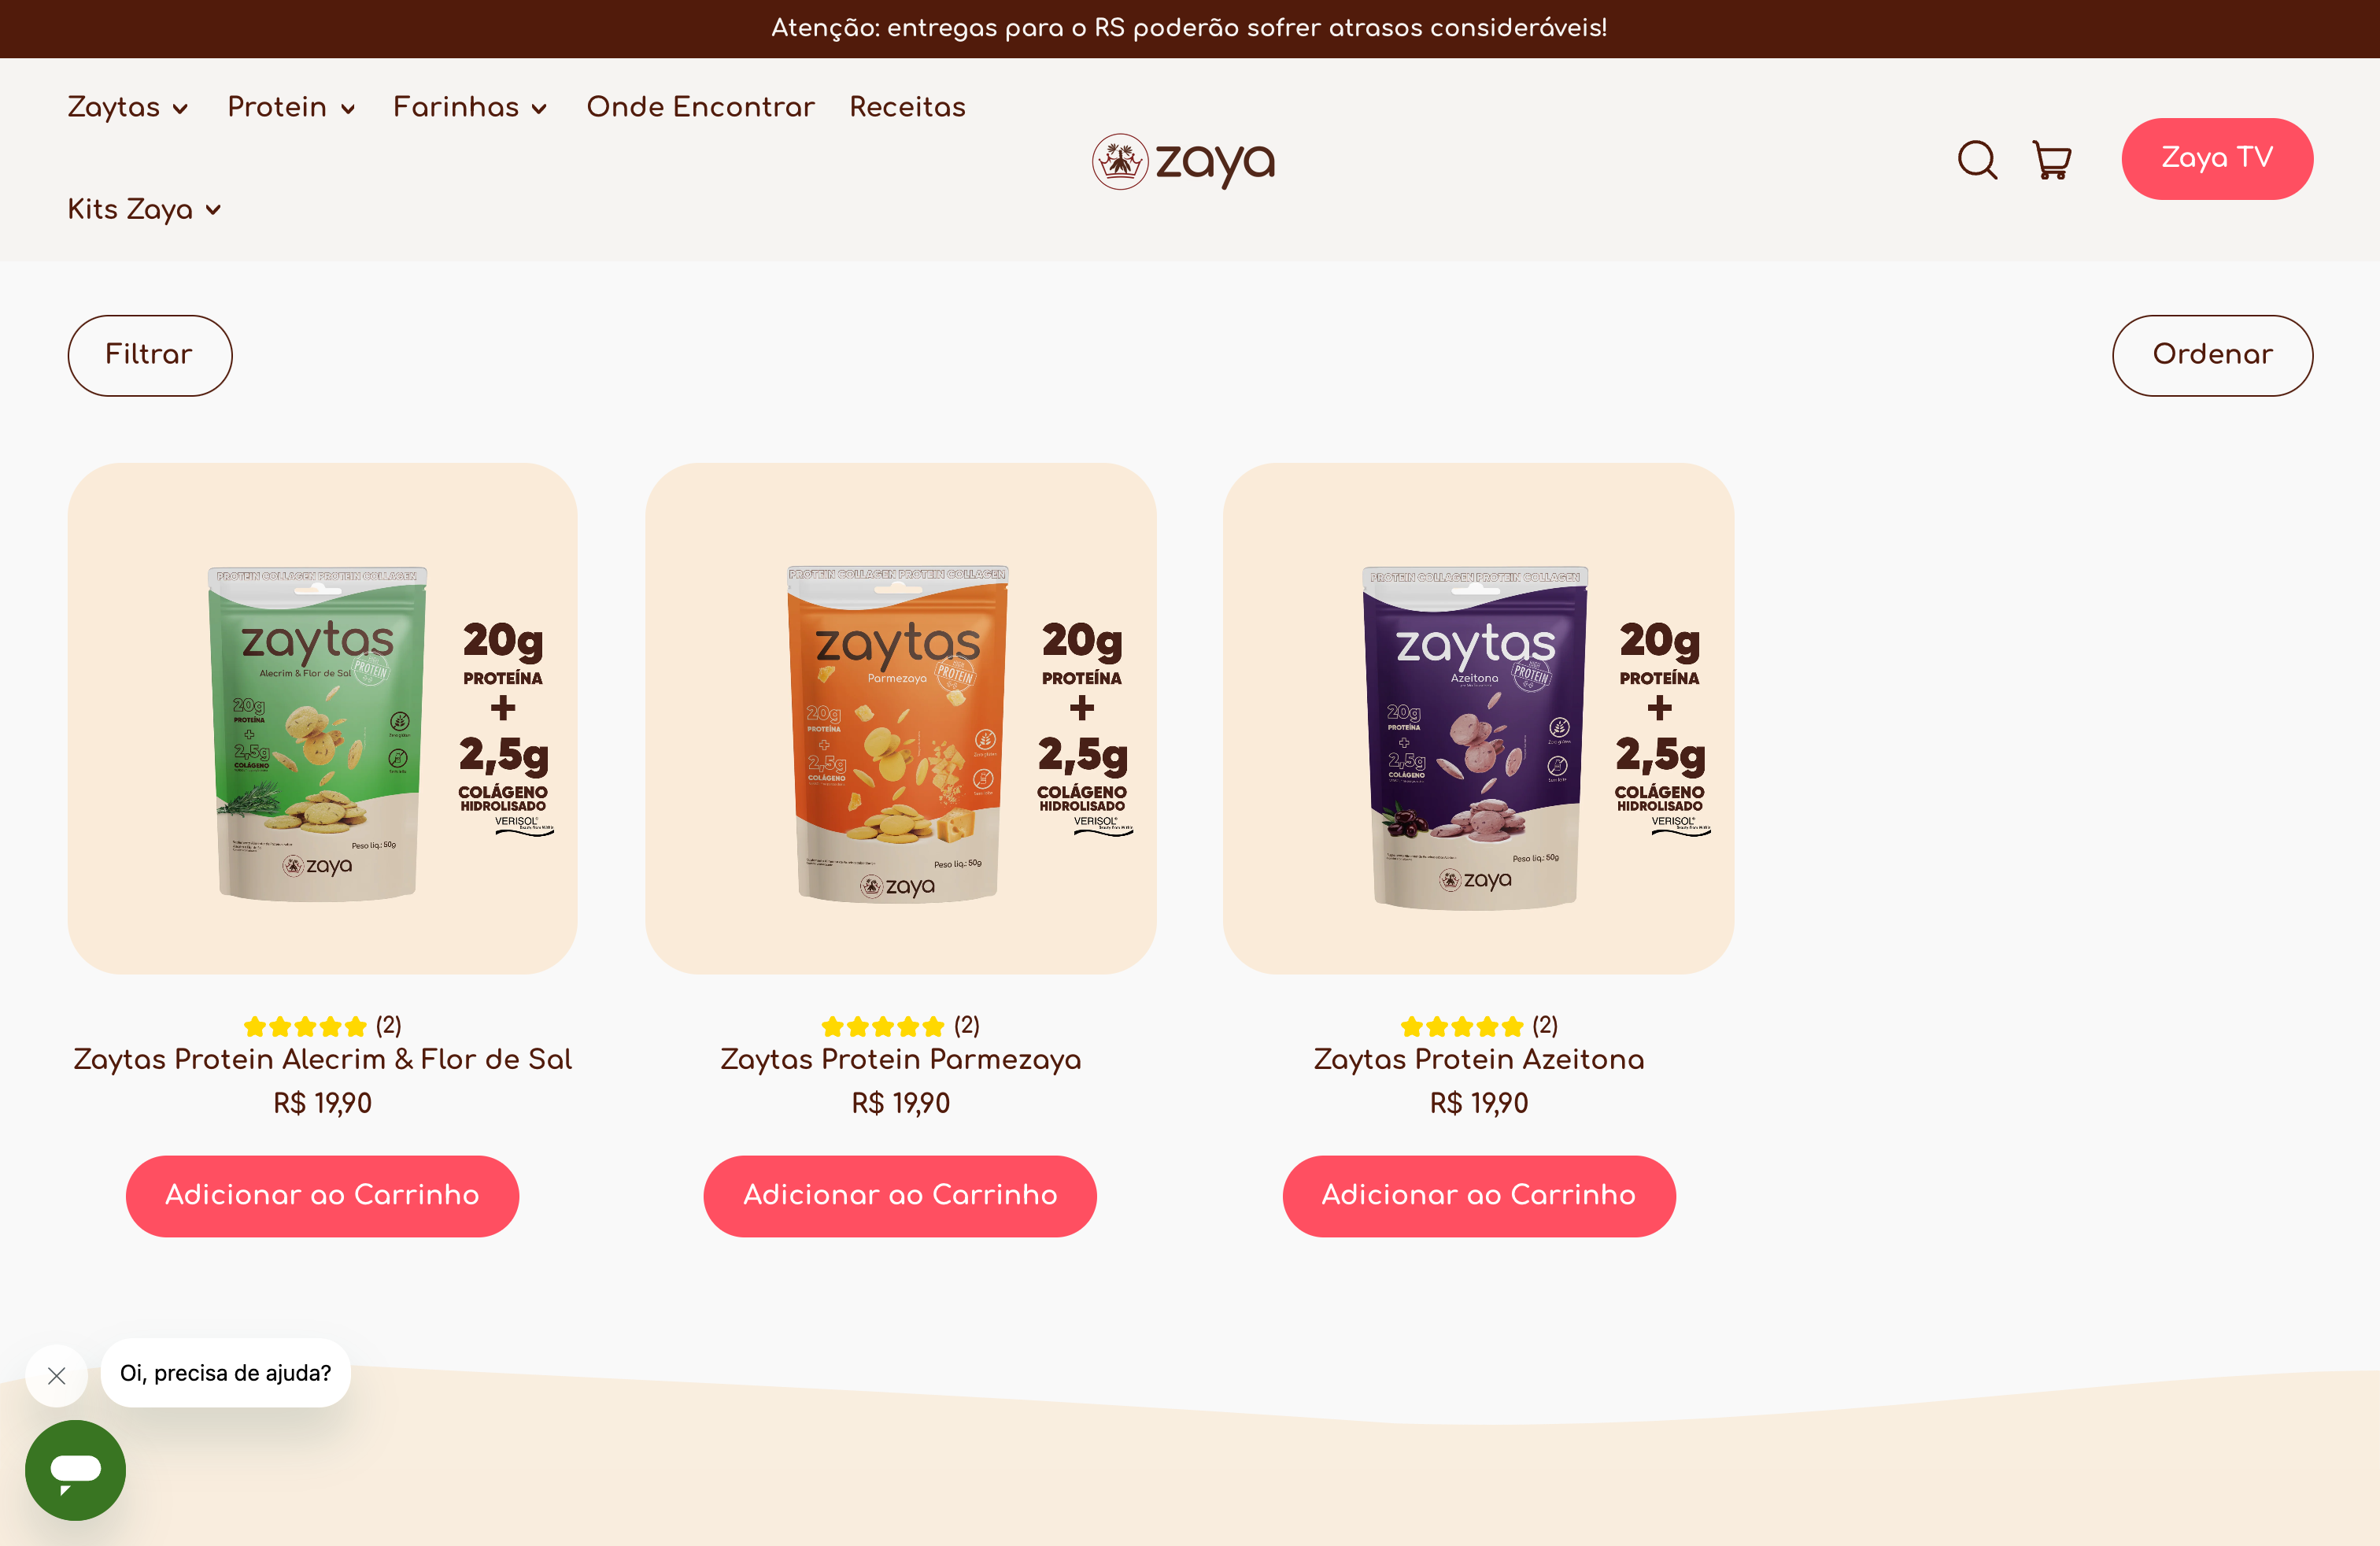Screen dimensions: 2380x1546
Task: Expand the Farinhas dropdown menu
Action: point(470,107)
